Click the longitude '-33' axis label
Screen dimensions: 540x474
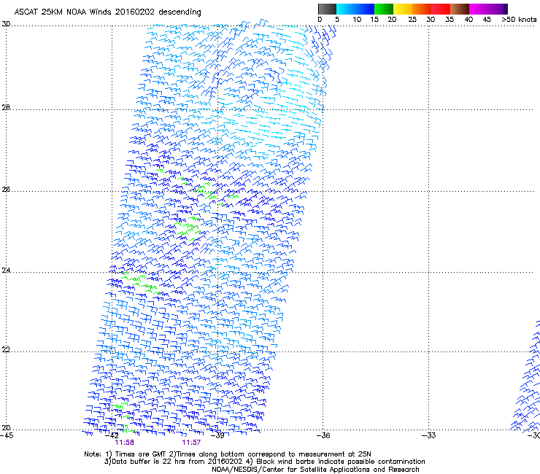pos(428,435)
